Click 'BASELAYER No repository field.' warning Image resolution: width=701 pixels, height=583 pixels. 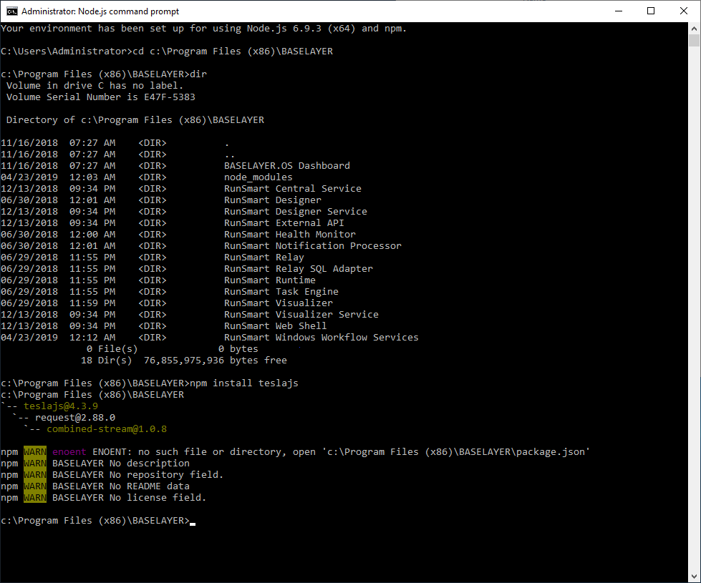(x=137, y=475)
